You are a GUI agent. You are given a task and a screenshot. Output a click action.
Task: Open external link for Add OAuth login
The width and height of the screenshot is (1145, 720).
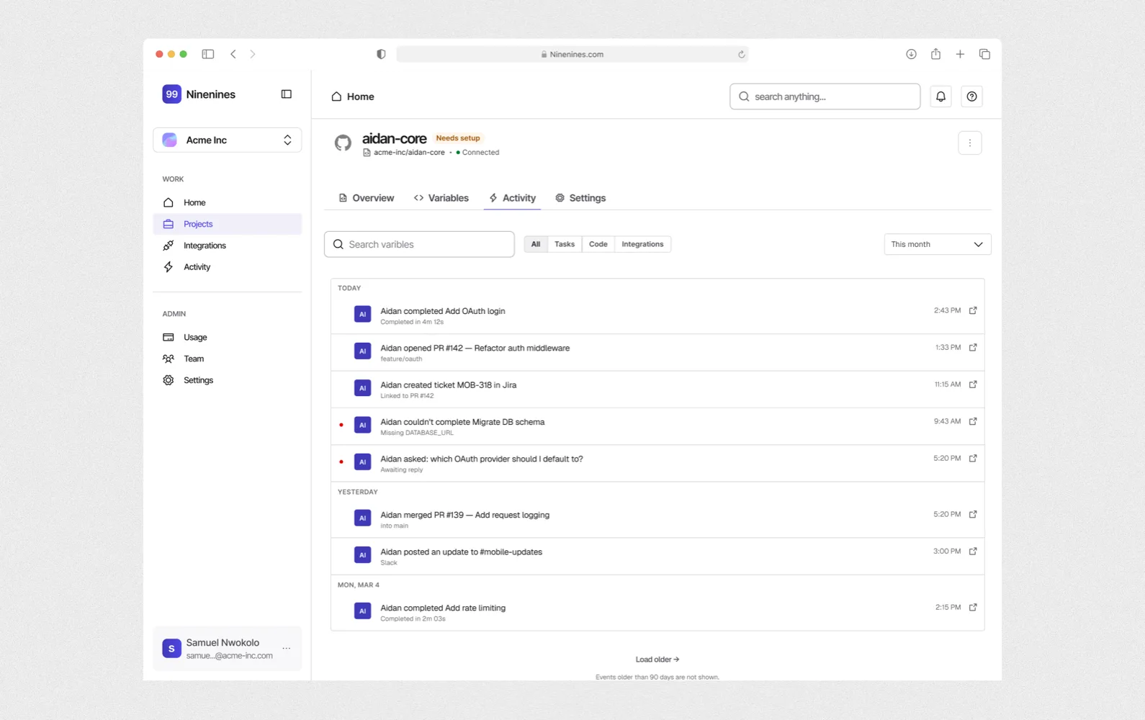pos(973,310)
